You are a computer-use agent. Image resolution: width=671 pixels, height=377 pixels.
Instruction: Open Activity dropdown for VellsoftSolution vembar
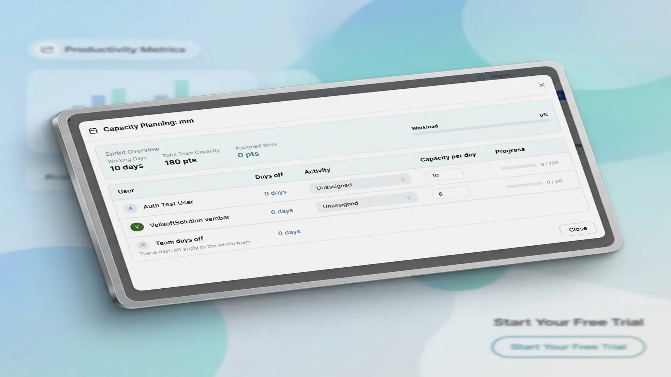tap(366, 201)
